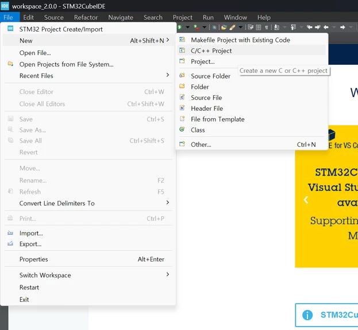Viewport: 358px width, 330px height.
Task: Open the Project menu in menu bar
Action: 182,17
